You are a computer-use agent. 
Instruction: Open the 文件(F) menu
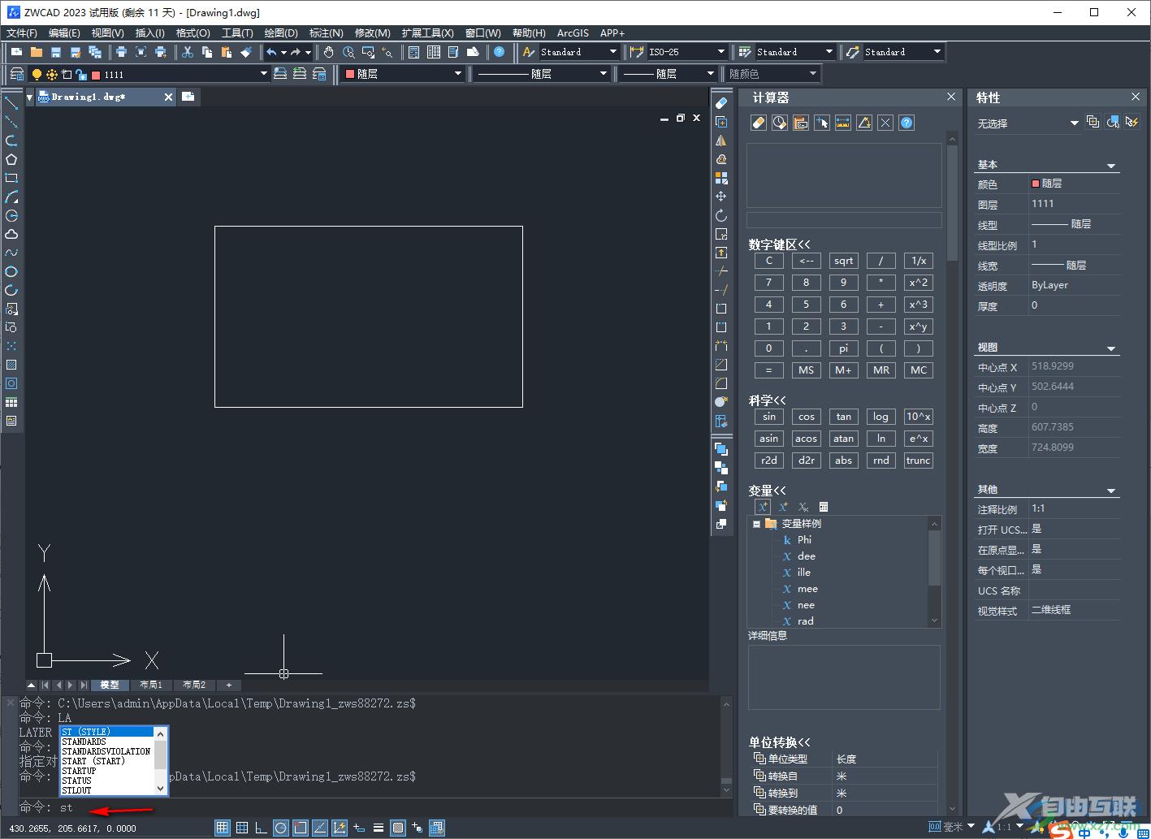click(22, 33)
